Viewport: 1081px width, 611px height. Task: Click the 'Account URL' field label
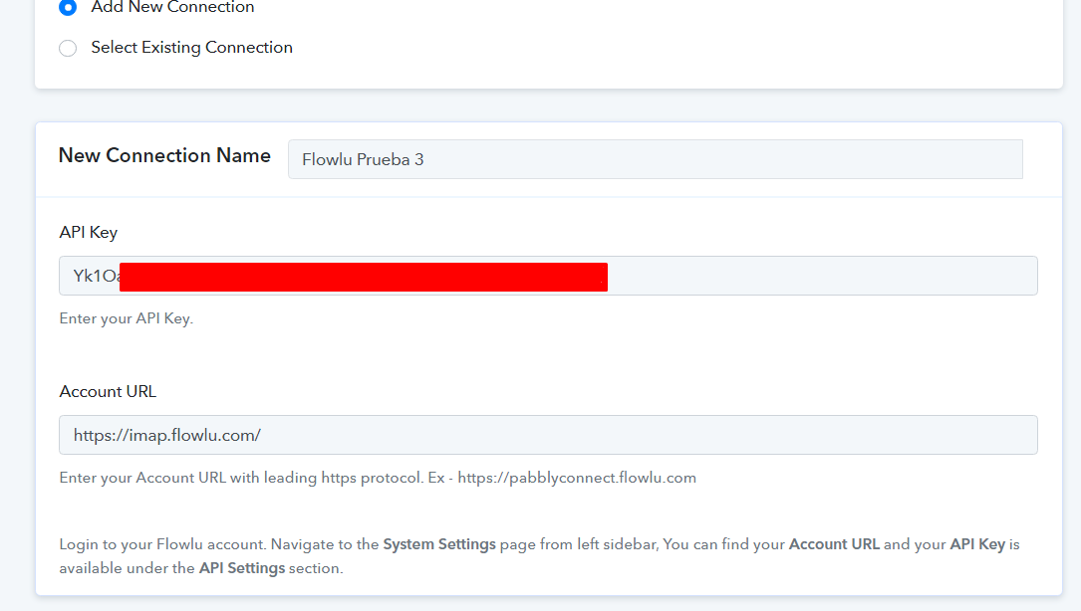pos(108,391)
